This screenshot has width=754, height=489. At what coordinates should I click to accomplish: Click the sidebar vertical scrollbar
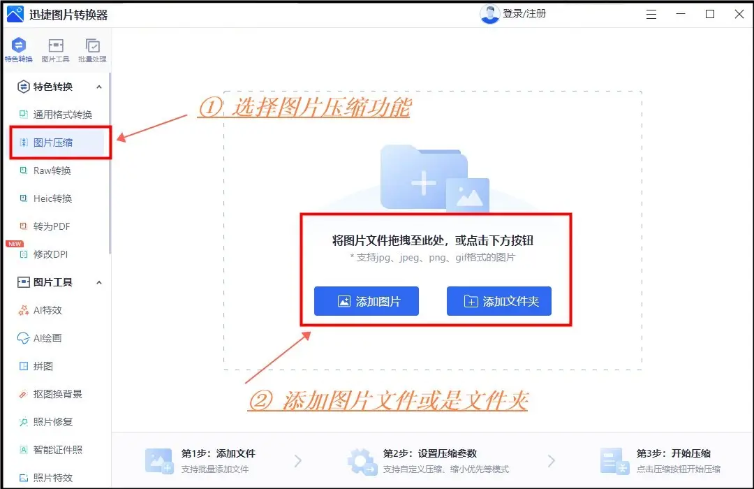[x=110, y=163]
